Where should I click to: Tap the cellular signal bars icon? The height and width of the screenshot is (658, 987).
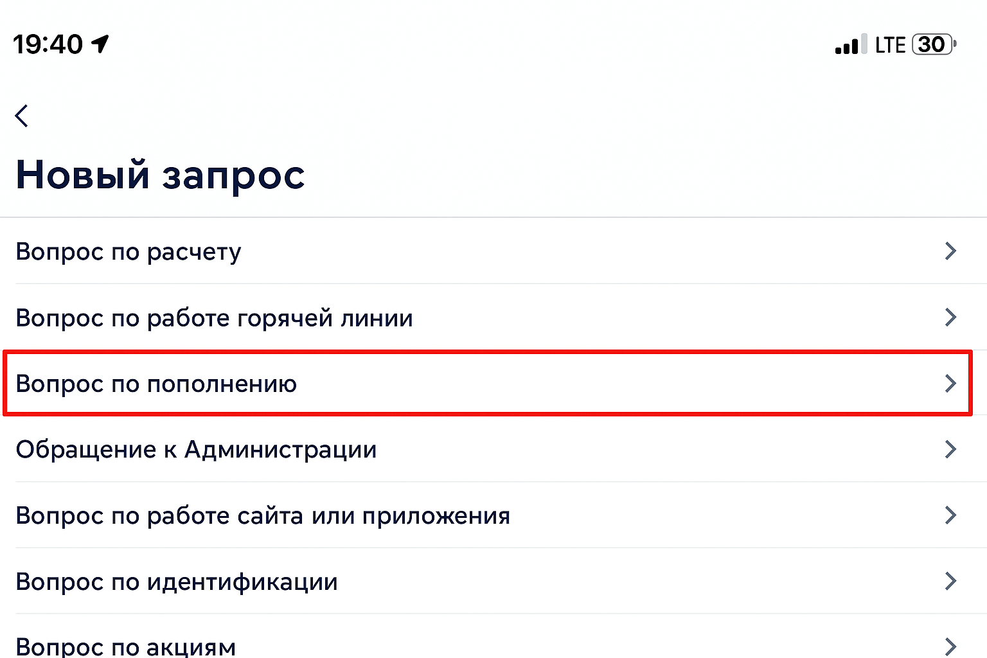pos(851,44)
